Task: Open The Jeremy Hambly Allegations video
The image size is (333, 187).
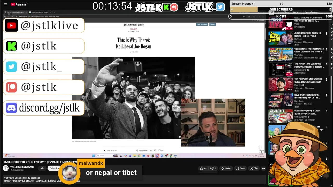Action: [x=309, y=65]
